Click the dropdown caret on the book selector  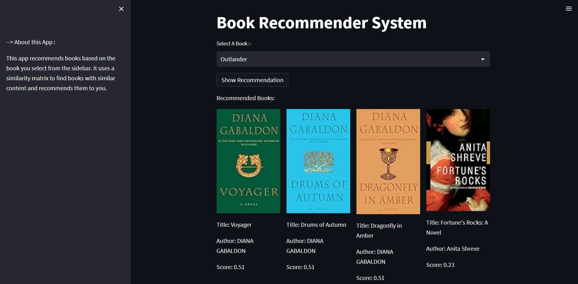482,59
